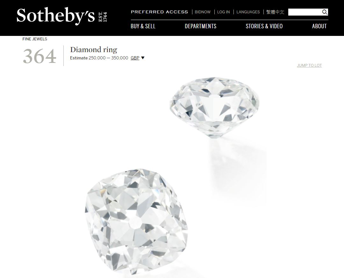Switch to Traditional Chinese language
Viewport: 344px width, 278px height.
275,12
